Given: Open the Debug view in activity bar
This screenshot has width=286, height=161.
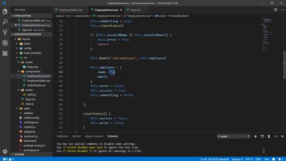Looking at the screenshot, I should [5, 43].
